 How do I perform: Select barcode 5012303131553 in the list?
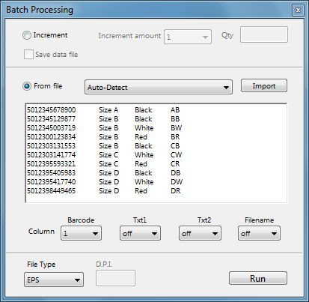point(52,146)
